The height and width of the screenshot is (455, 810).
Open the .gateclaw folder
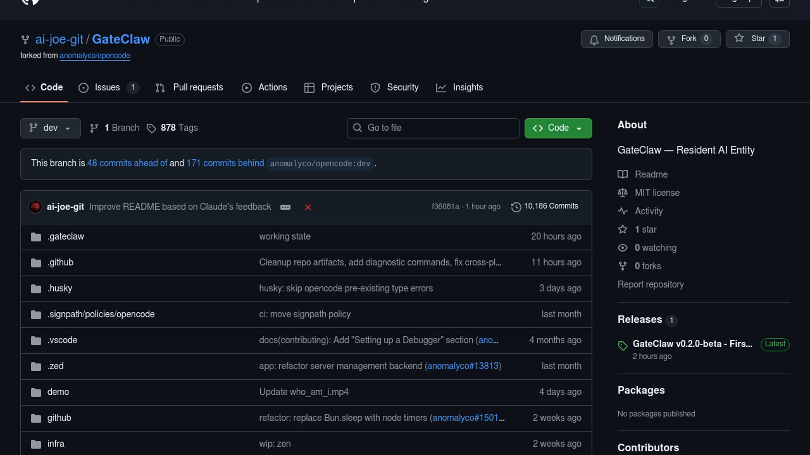65,237
